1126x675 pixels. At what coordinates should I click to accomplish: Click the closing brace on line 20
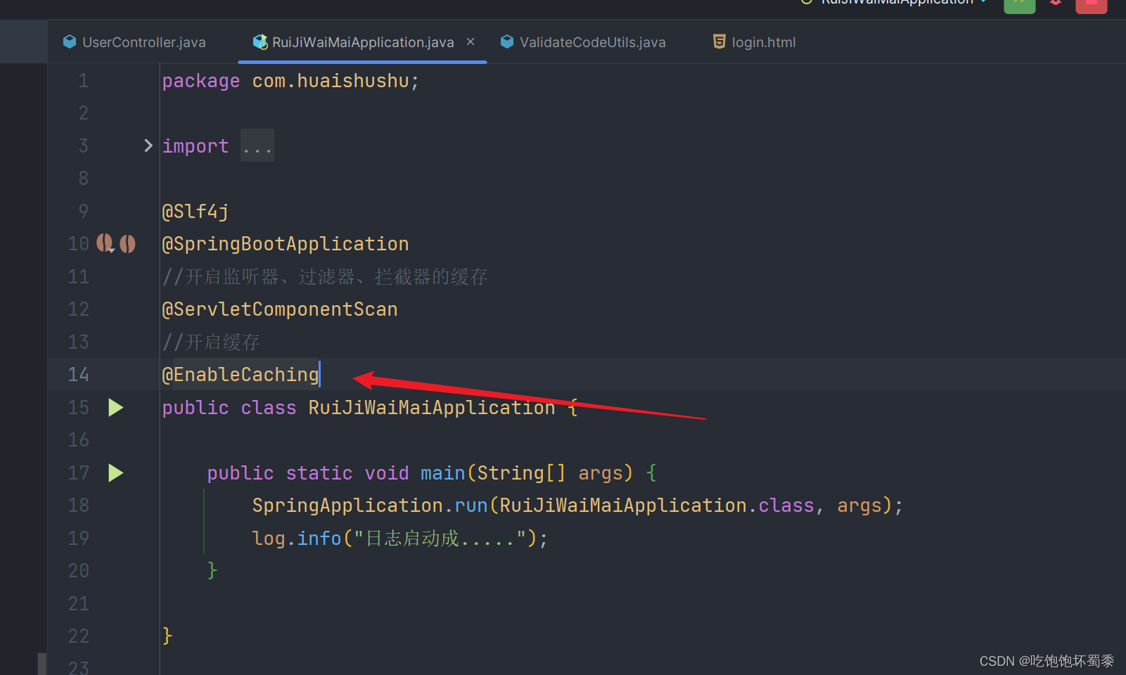[212, 571]
